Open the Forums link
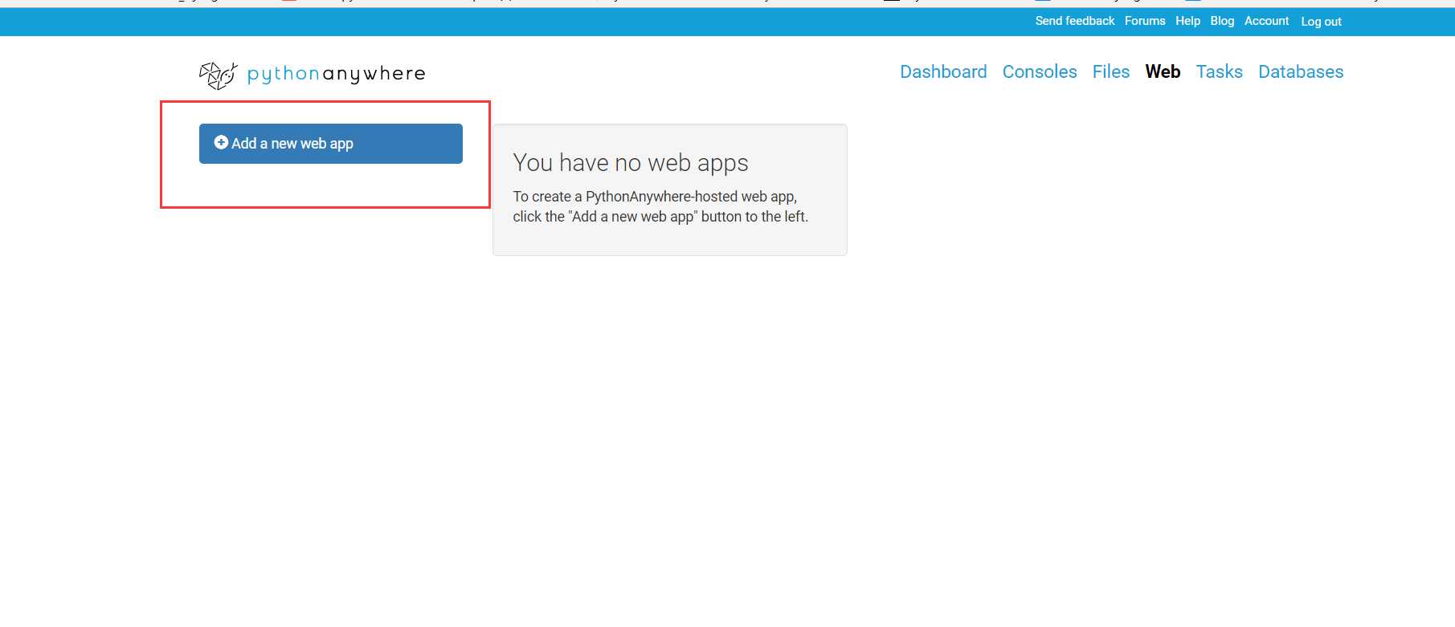This screenshot has width=1455, height=627. (1145, 21)
